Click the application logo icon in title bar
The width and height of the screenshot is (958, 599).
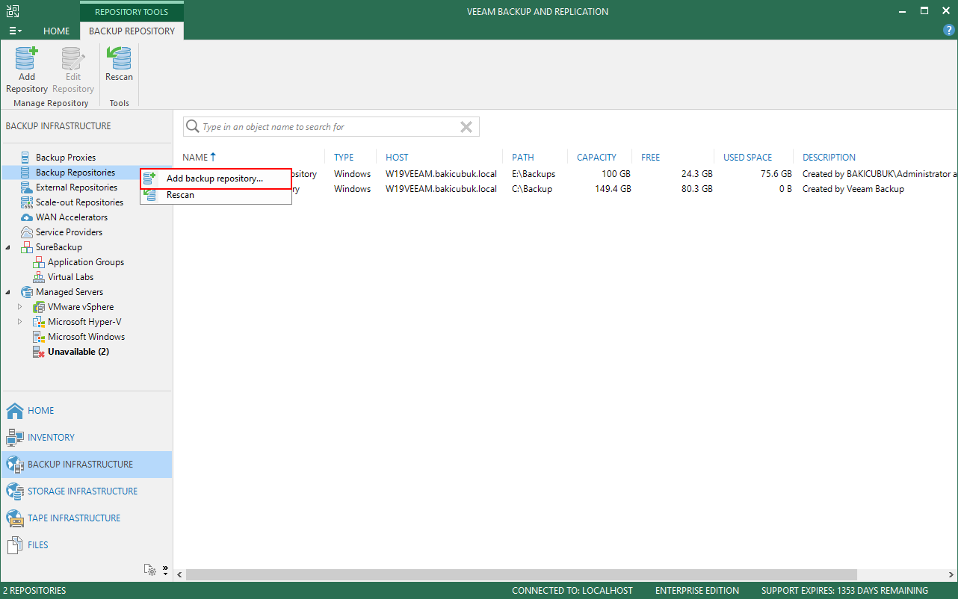(x=13, y=11)
